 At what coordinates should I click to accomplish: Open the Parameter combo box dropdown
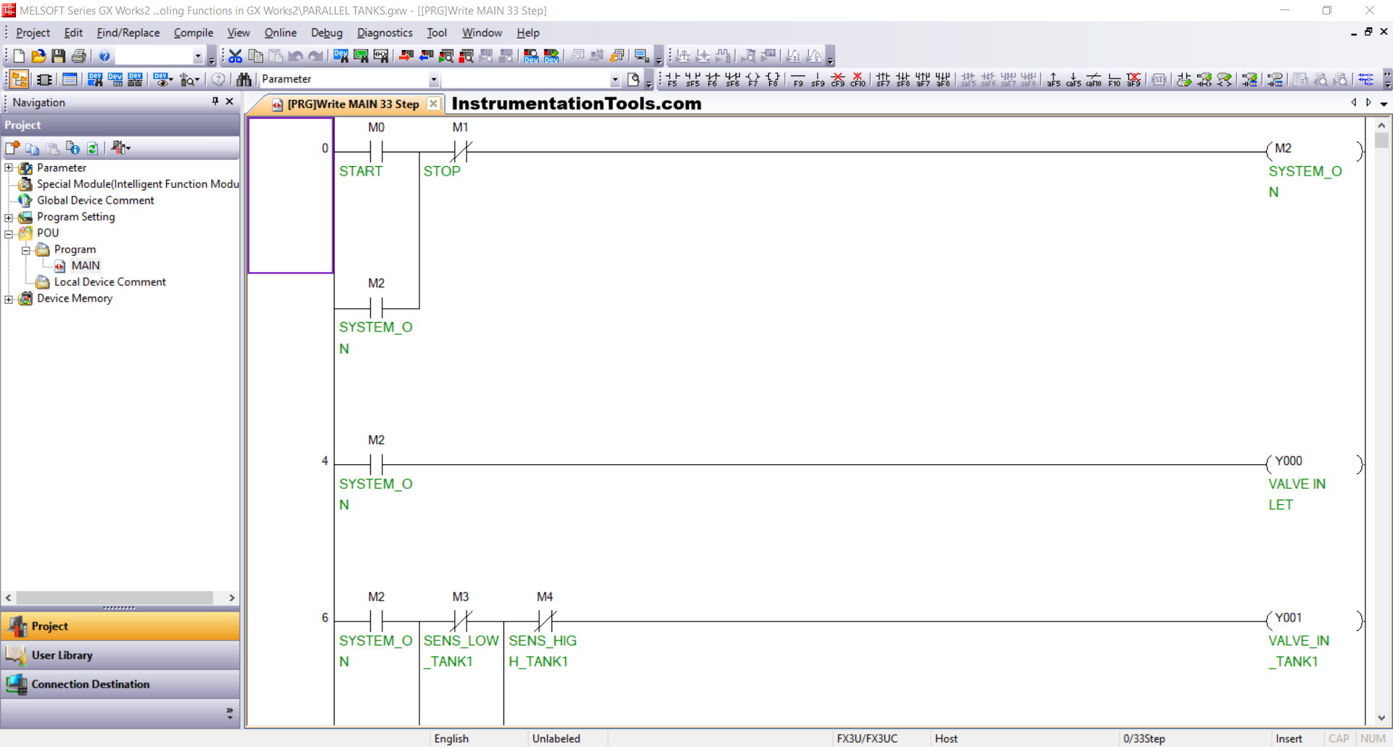point(434,80)
